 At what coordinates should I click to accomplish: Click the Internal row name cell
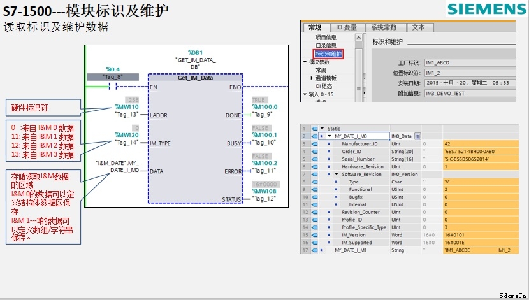click(x=358, y=204)
